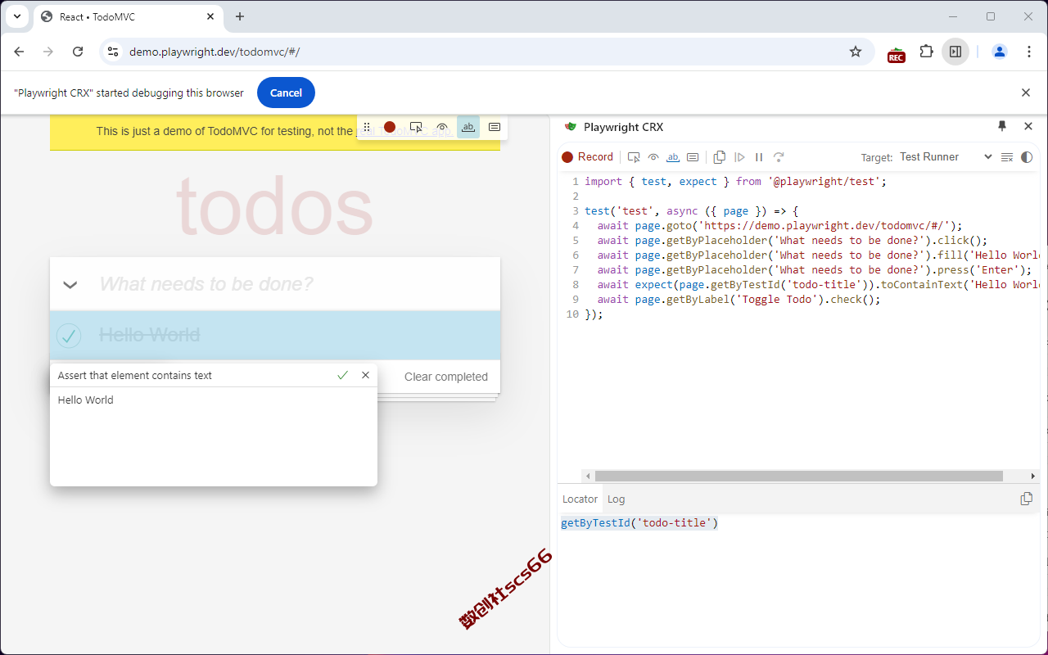Toggle color theme with half-circle icon
This screenshot has width=1048, height=655.
1027,157
